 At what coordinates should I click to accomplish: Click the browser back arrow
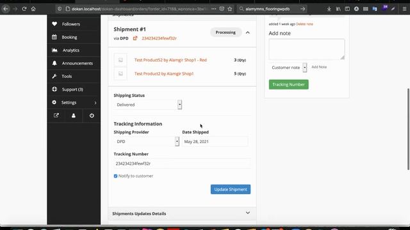click(6, 9)
